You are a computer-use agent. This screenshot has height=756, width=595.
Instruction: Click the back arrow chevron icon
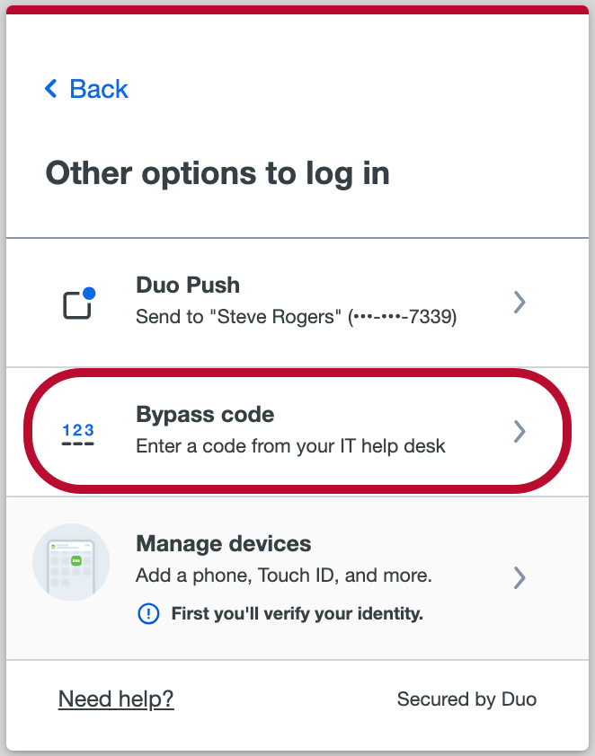(51, 89)
